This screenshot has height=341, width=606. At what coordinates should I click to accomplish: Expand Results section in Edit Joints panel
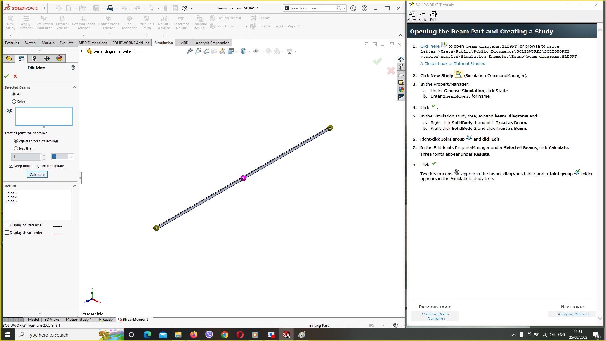[x=75, y=186]
